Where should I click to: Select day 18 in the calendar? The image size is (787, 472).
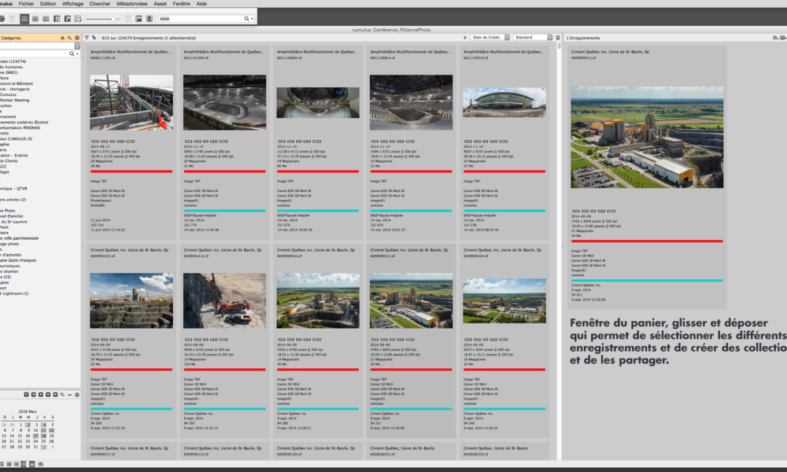43,436
